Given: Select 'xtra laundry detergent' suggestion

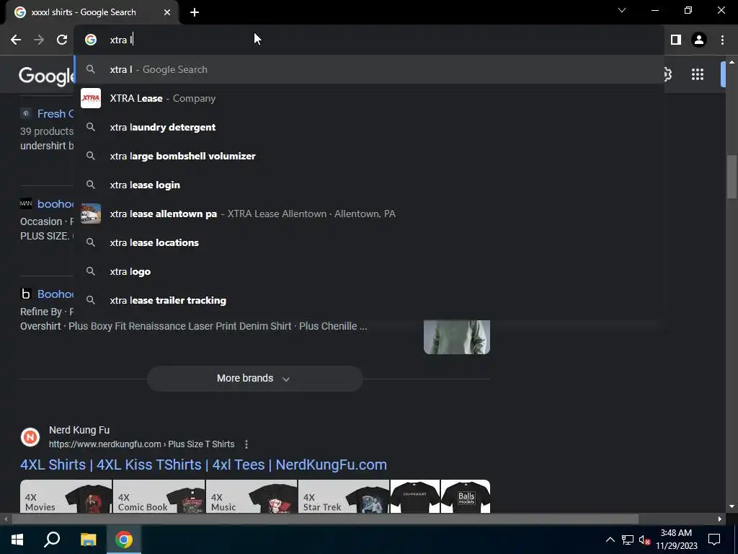Looking at the screenshot, I should (x=370, y=127).
